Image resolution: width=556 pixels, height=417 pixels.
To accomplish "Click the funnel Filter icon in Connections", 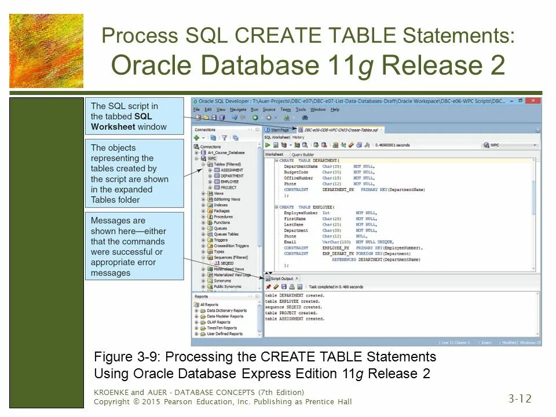I will [224, 138].
